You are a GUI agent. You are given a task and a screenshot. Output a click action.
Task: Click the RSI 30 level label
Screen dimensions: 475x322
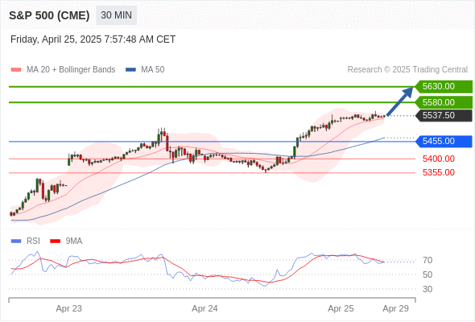click(427, 289)
